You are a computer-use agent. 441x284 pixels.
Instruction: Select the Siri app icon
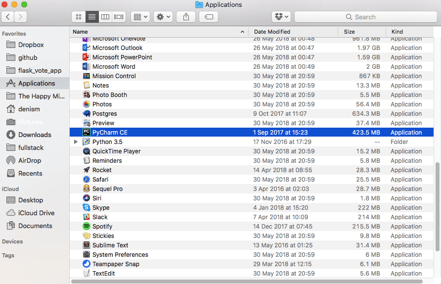point(87,198)
